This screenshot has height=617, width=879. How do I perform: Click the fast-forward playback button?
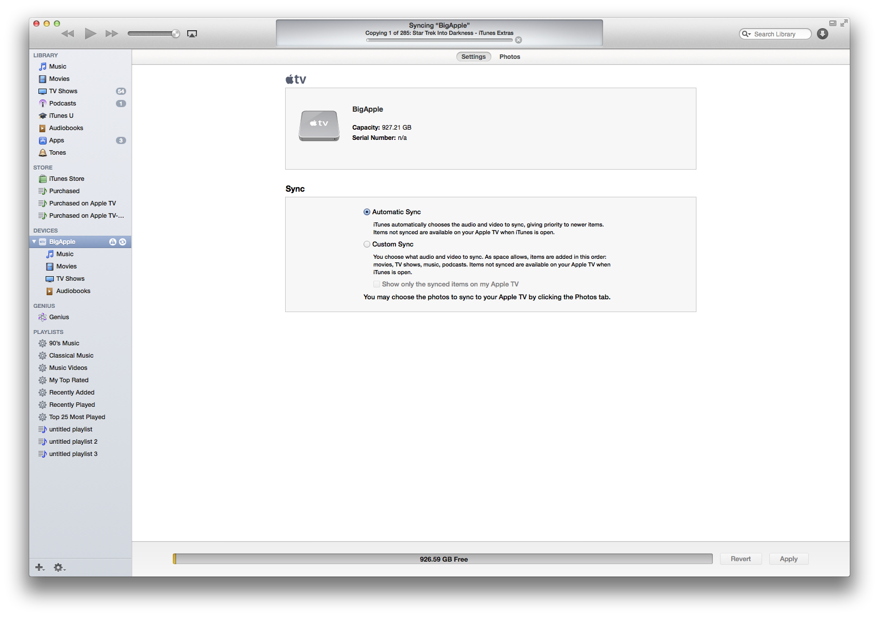click(112, 34)
